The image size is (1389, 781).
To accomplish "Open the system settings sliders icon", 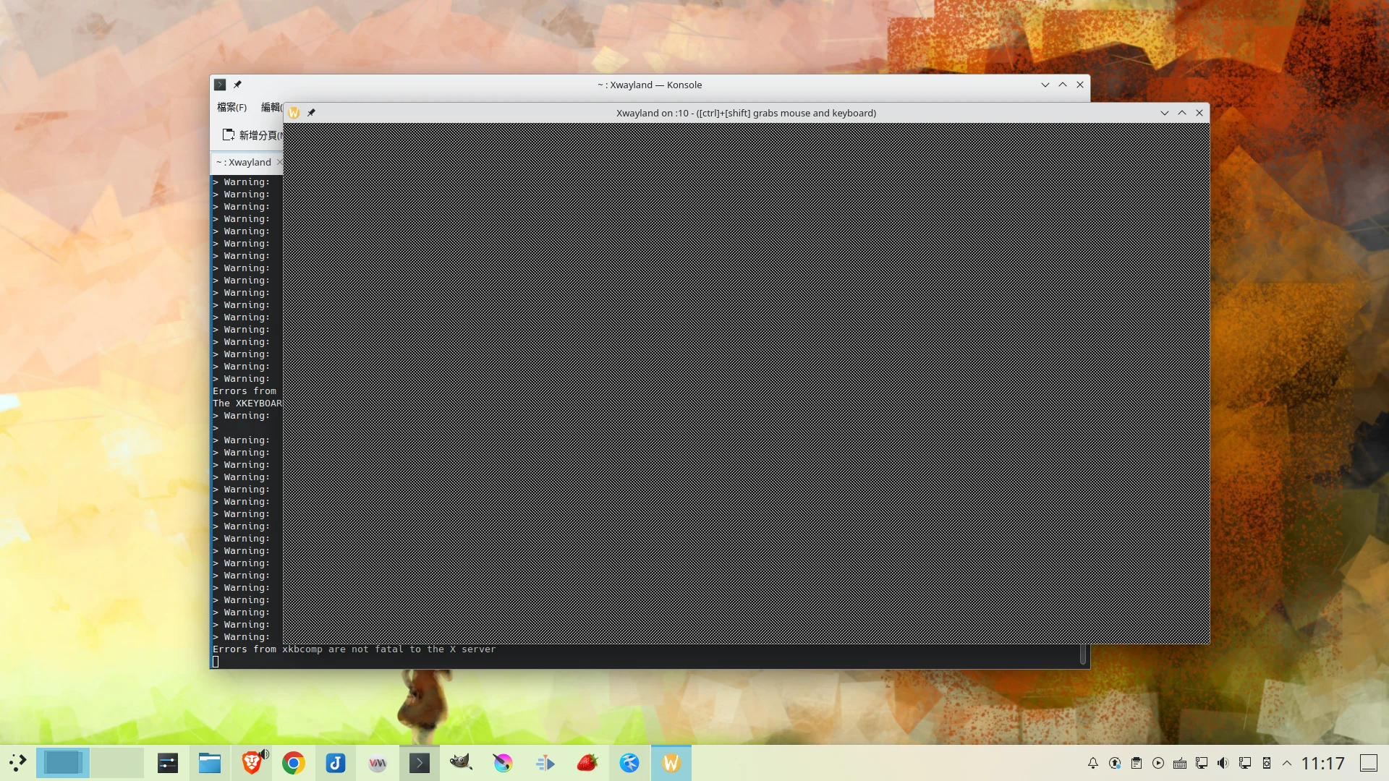I will (168, 763).
